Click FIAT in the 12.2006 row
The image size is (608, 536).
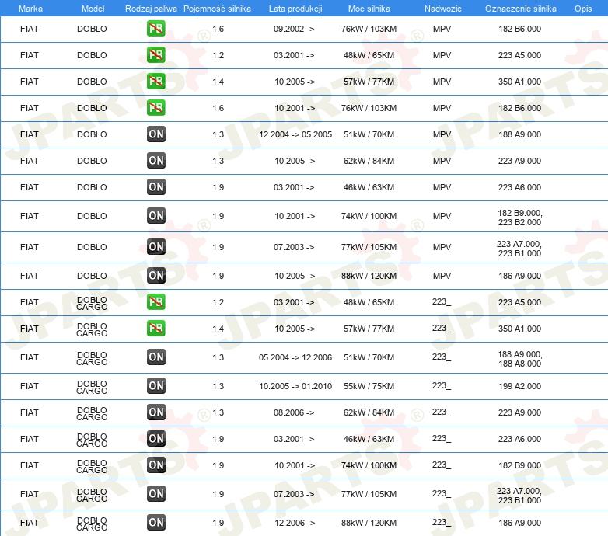click(x=30, y=523)
